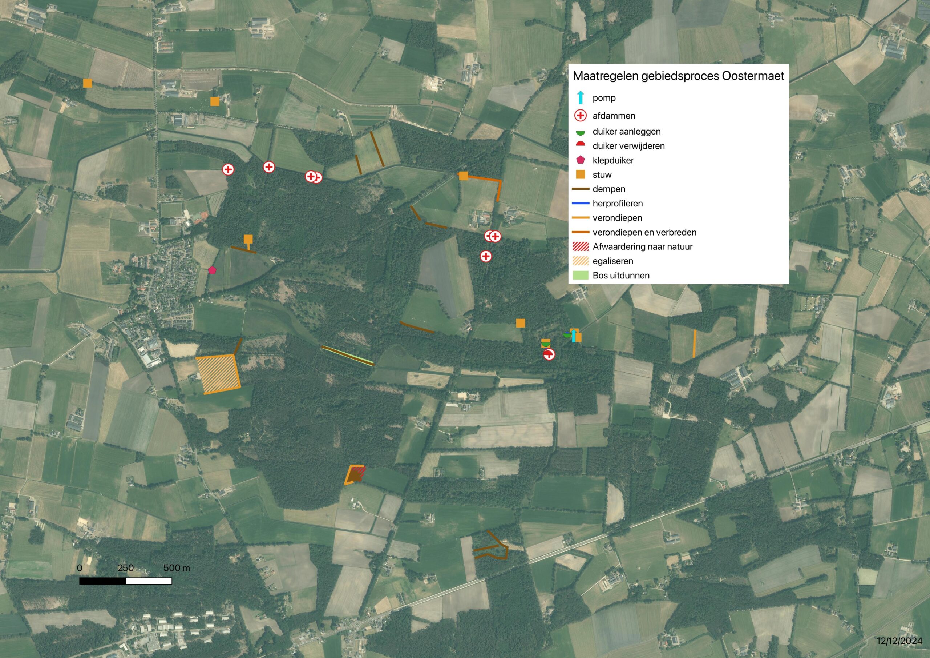Viewport: 930px width, 658px height.
Task: Click the red hatched Afwaardering naar natuur swatch
Action: 581,246
